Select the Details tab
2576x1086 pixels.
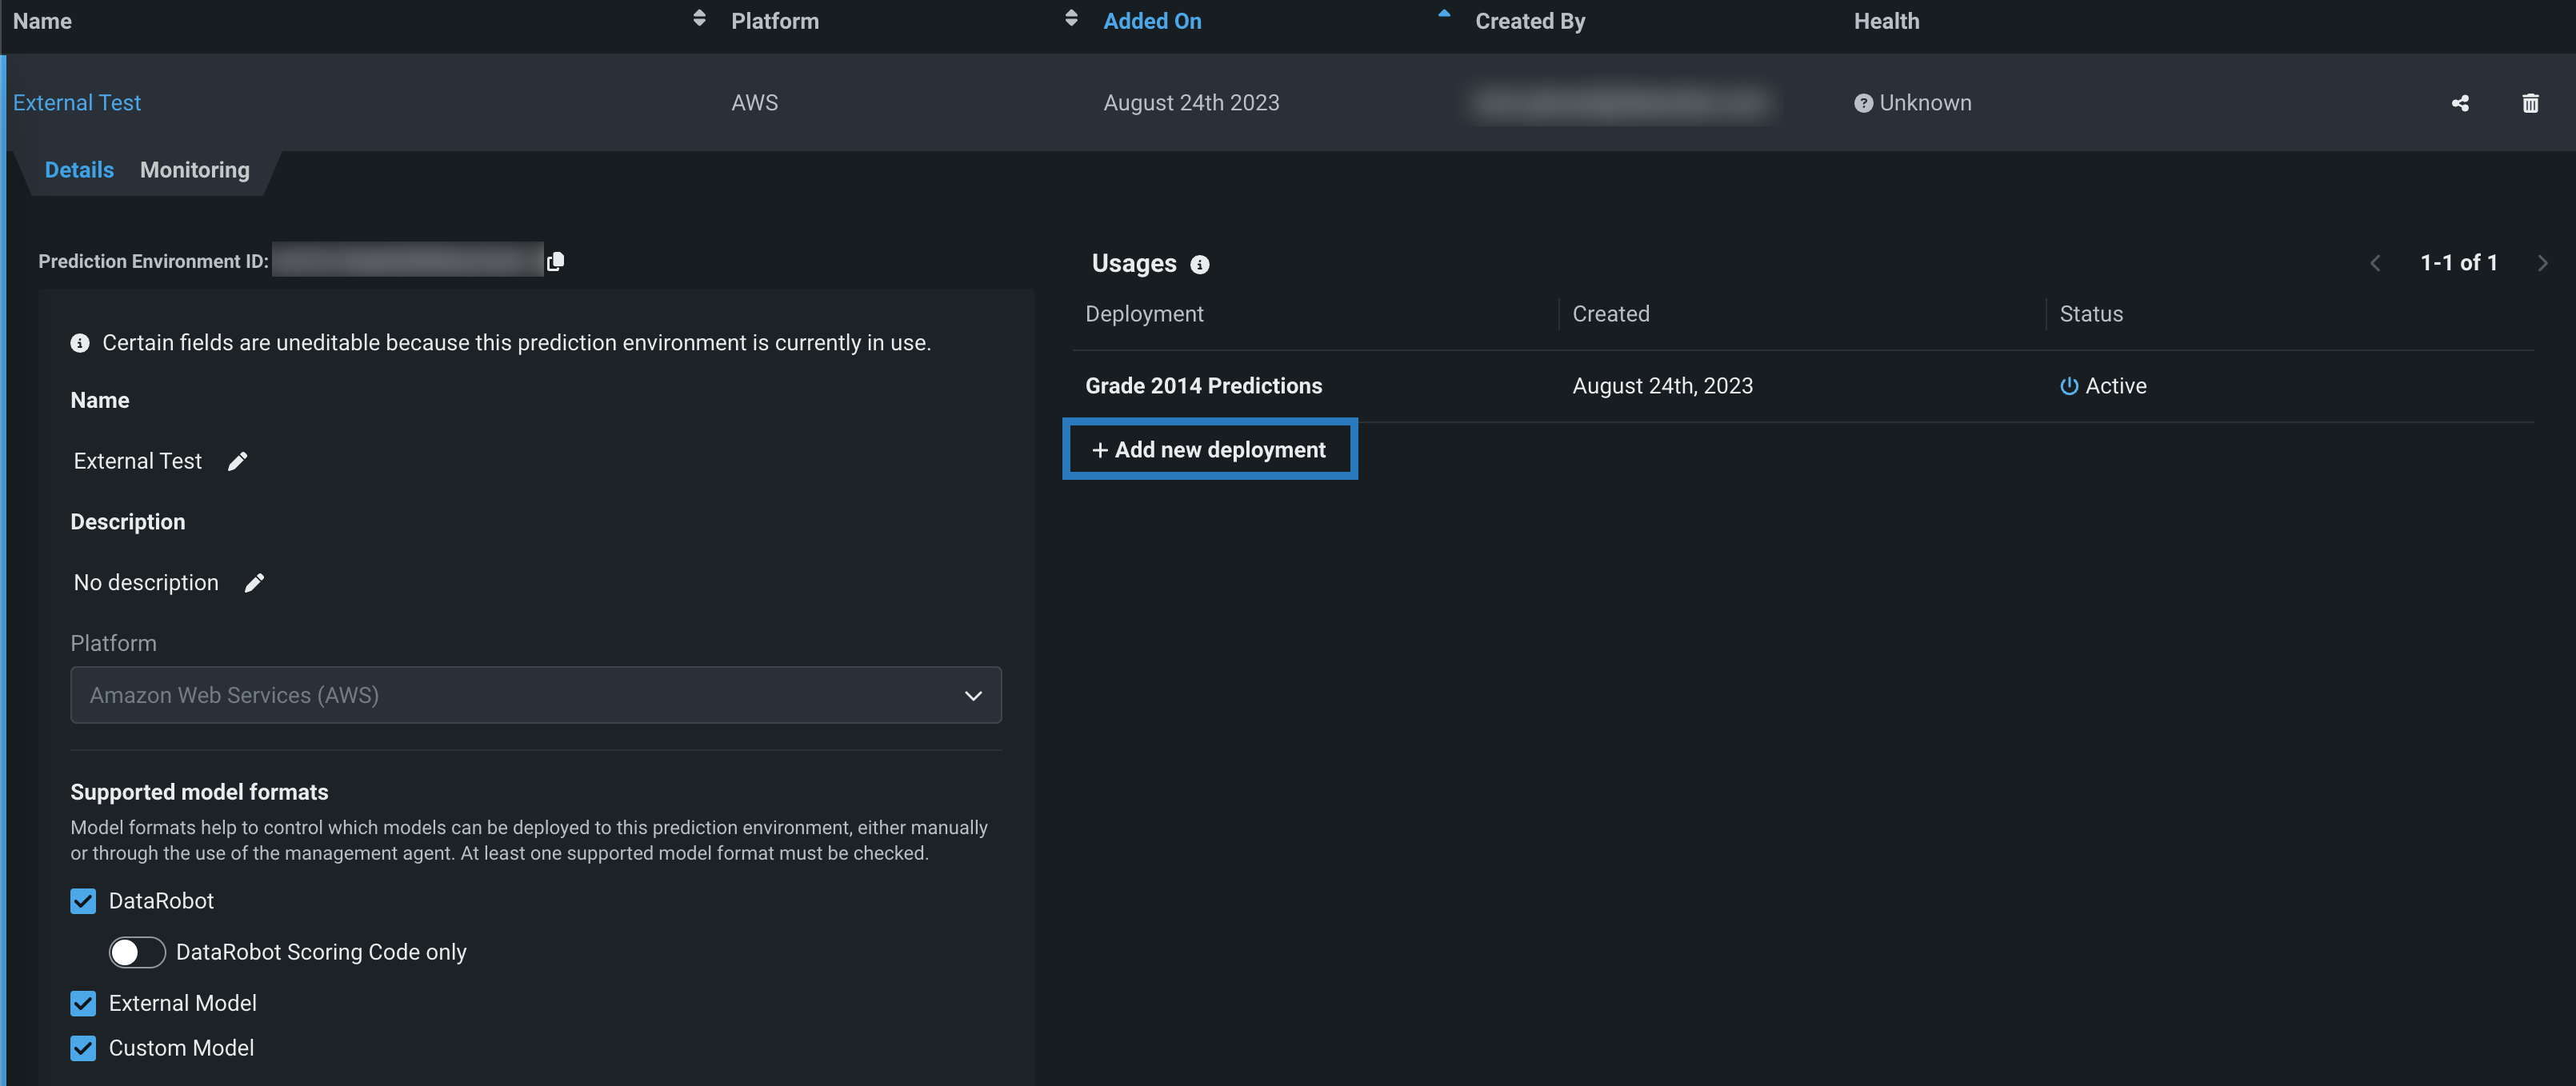pos(79,170)
